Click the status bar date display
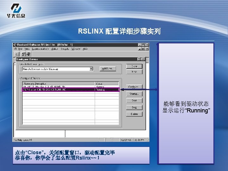228x171 pixels. (126, 140)
